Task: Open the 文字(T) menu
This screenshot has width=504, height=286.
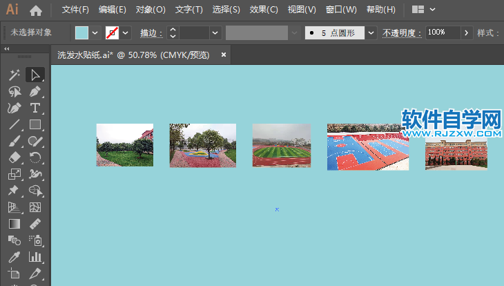Action: [188, 10]
